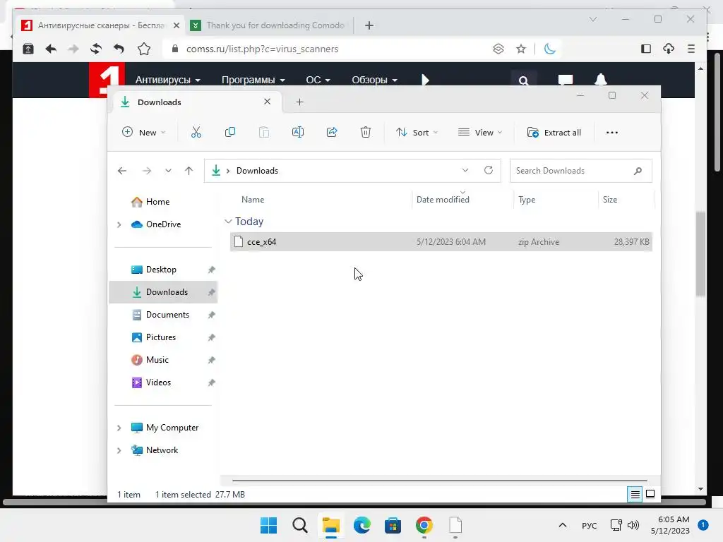Expand OneDrive in navigation pane

pyautogui.click(x=119, y=224)
